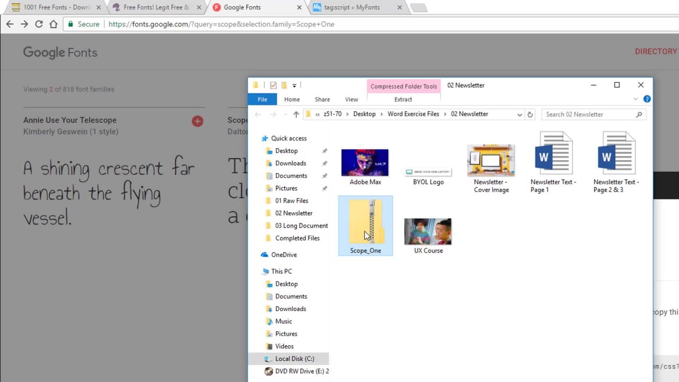The height and width of the screenshot is (382, 679).
Task: Go up one folder level in Explorer
Action: [296, 114]
